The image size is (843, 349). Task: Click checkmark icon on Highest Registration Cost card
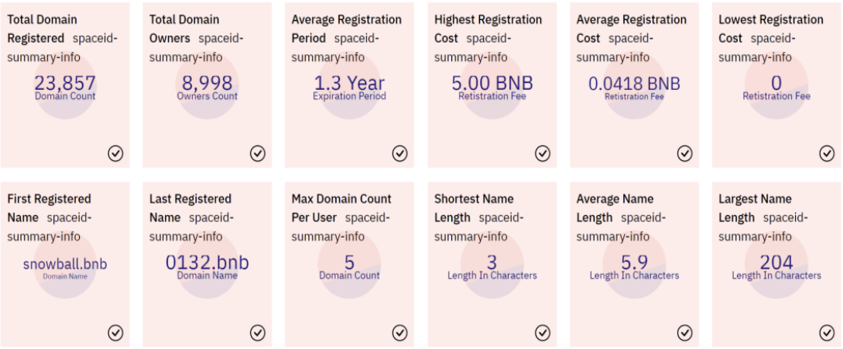[543, 154]
